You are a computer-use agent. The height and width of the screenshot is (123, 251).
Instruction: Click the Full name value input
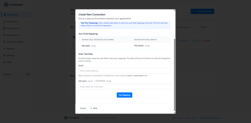pos(124,87)
